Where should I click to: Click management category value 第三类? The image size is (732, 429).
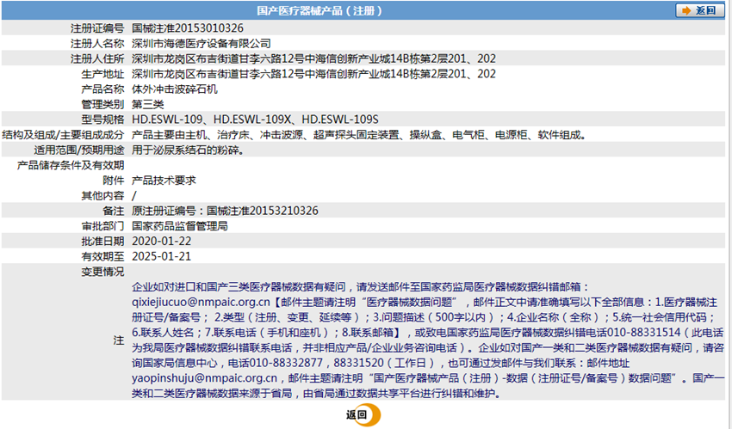click(147, 104)
